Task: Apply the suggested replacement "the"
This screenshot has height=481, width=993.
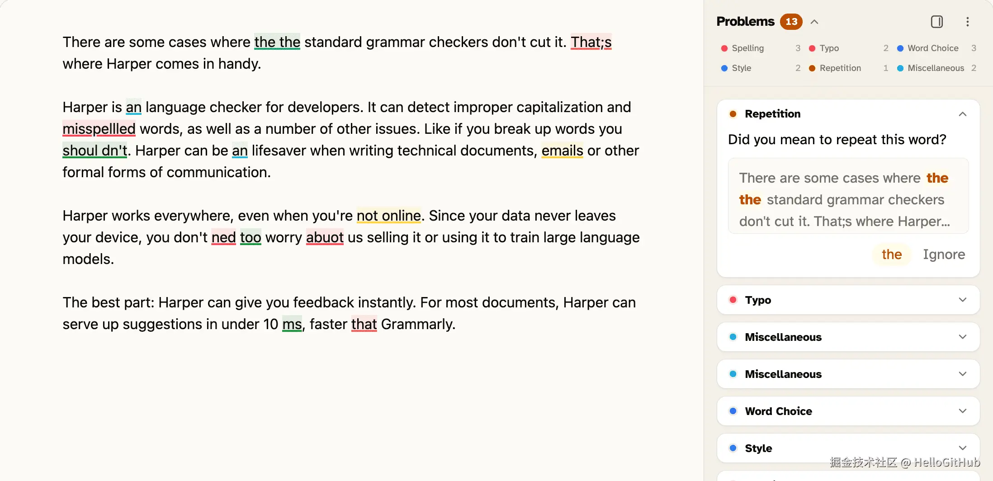Action: click(x=891, y=255)
